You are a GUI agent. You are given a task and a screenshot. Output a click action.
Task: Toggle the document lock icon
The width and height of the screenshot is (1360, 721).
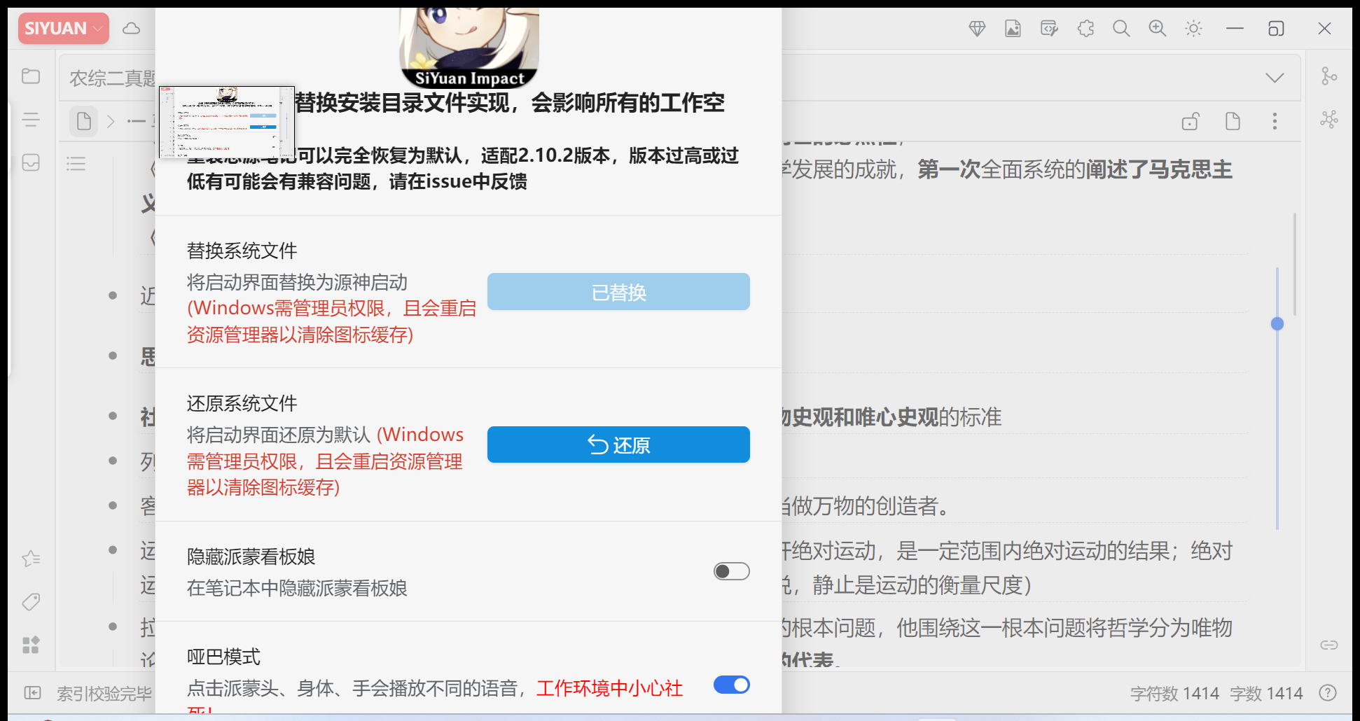(1191, 120)
